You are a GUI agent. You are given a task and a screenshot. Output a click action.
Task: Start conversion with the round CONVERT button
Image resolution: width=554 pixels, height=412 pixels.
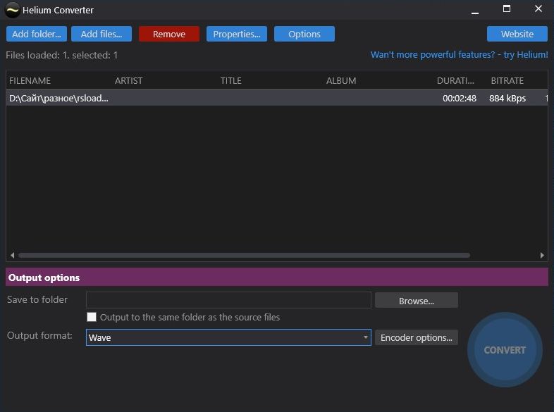505,349
